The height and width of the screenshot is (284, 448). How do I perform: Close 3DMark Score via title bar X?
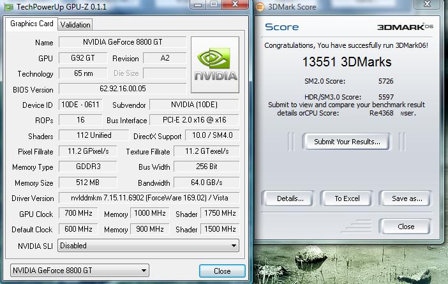(427, 4)
